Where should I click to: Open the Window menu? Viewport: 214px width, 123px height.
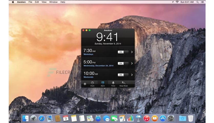tap(53, 2)
